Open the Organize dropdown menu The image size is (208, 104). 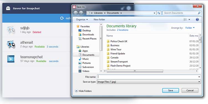pyautogui.click(x=82, y=19)
